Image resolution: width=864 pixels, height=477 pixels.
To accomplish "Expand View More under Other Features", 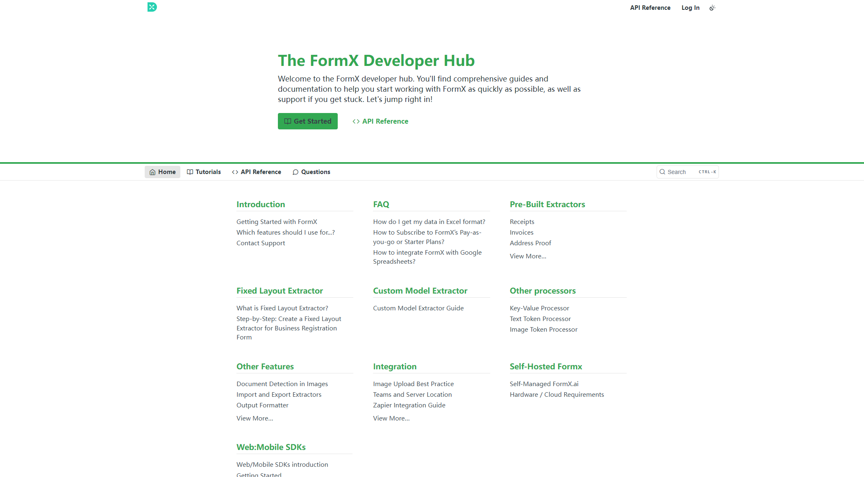I will click(255, 418).
